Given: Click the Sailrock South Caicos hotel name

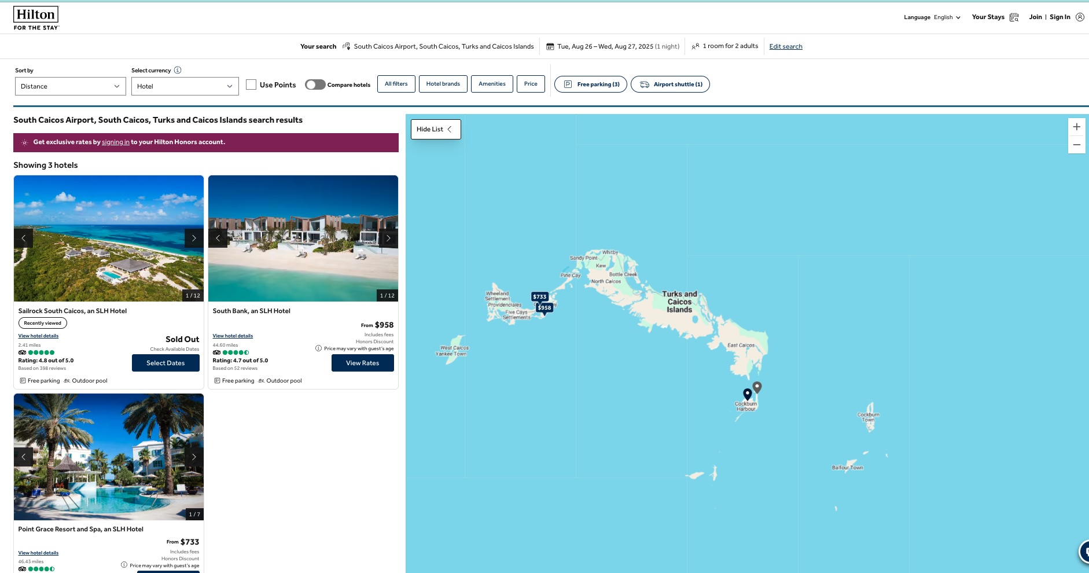Looking at the screenshot, I should (x=72, y=311).
